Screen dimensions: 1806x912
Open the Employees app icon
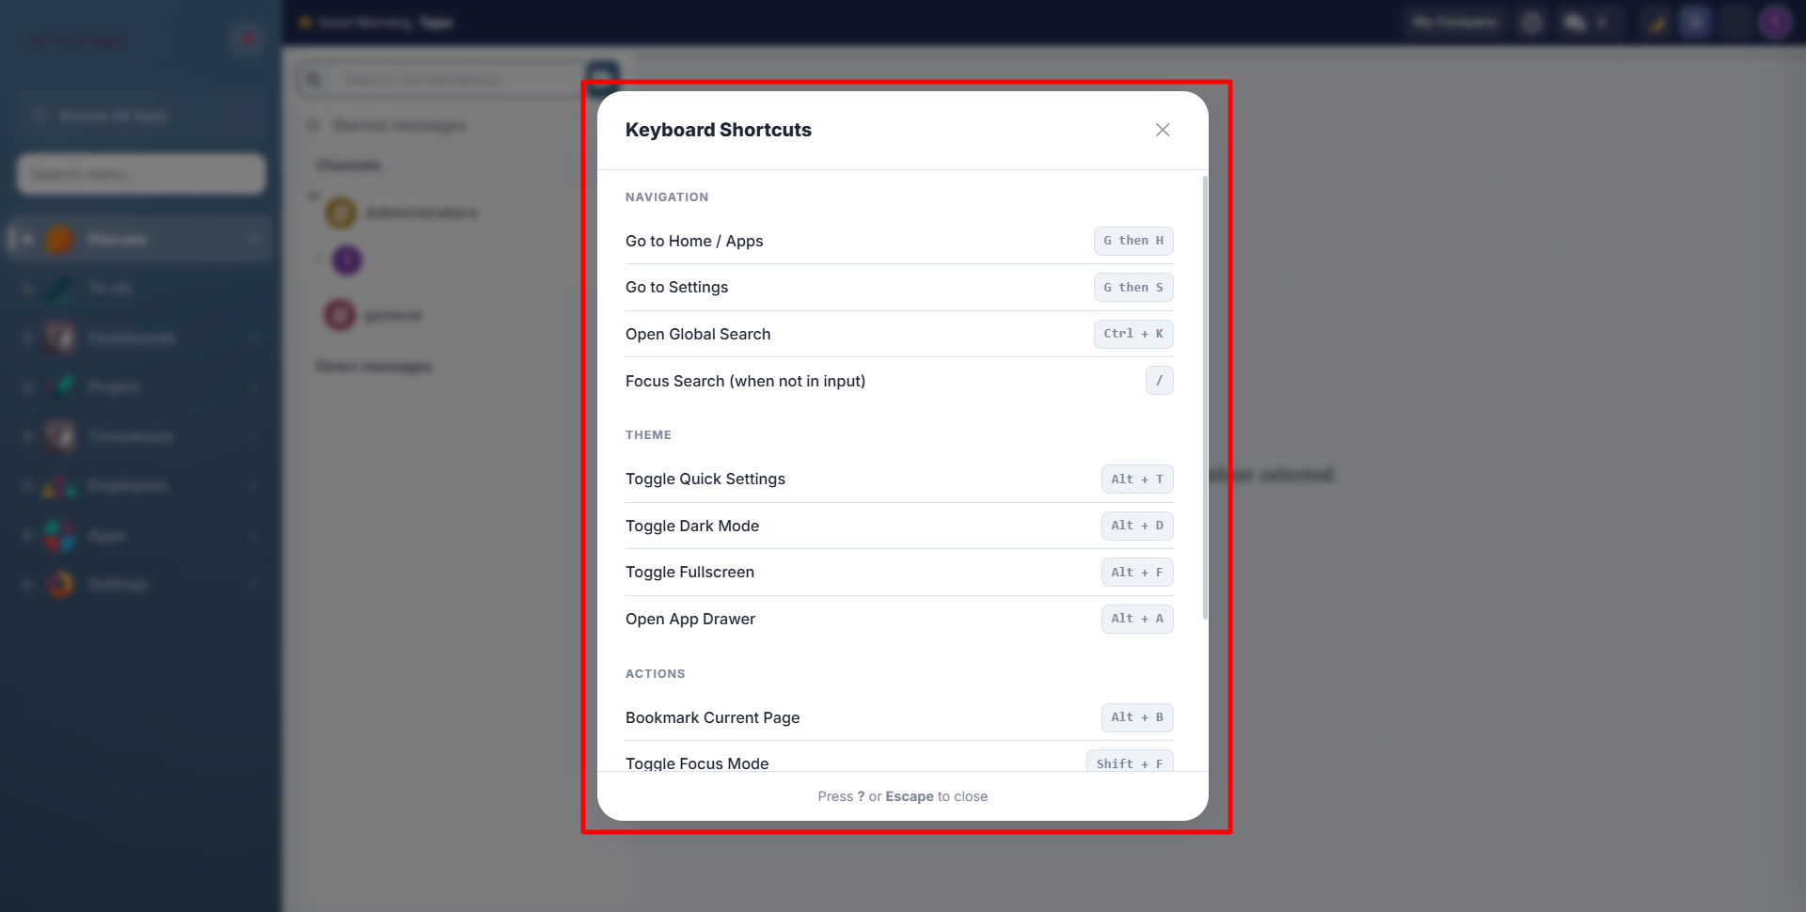pos(59,486)
